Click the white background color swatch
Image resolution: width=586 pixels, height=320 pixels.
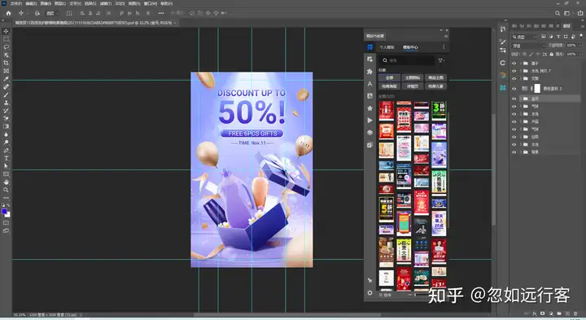tap(8, 215)
